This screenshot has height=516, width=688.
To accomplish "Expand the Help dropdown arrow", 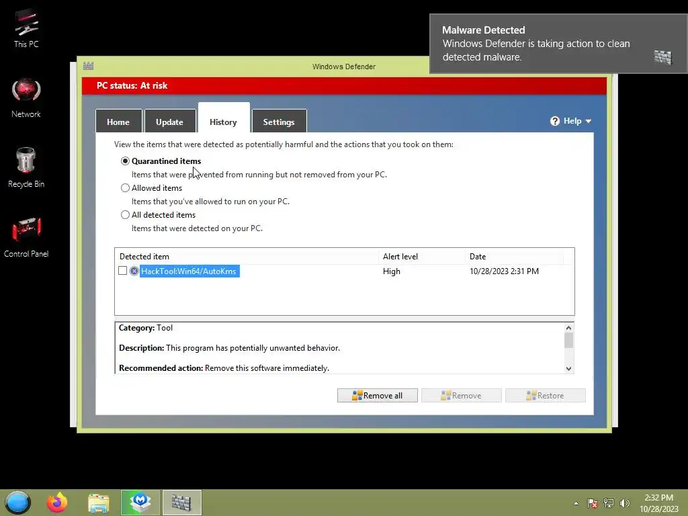I will (589, 122).
